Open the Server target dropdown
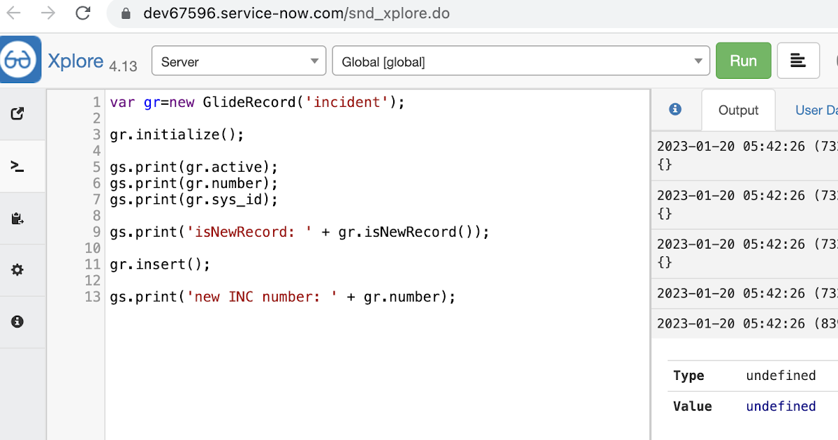Viewport: 838px width, 440px height. [239, 61]
